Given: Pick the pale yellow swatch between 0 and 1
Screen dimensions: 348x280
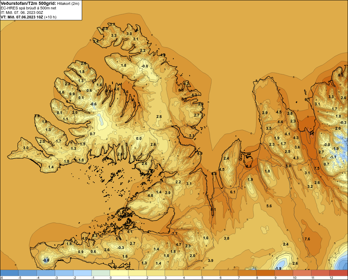Looking at the screenshot, I should coord(119,273).
